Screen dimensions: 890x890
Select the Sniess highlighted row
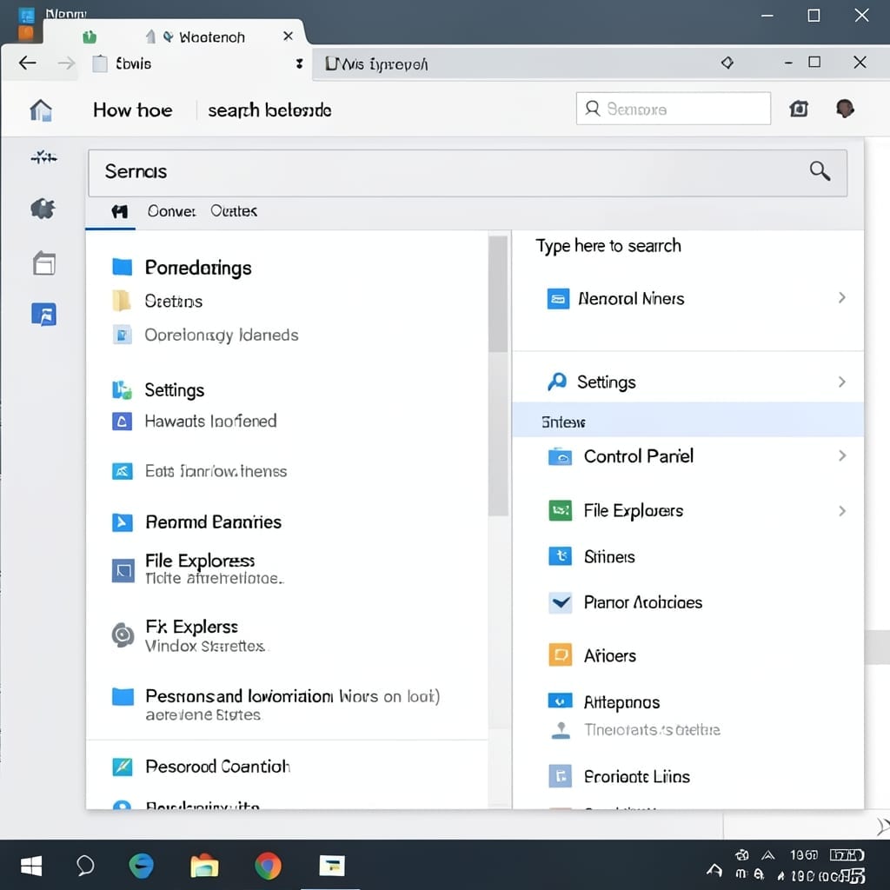pos(688,421)
